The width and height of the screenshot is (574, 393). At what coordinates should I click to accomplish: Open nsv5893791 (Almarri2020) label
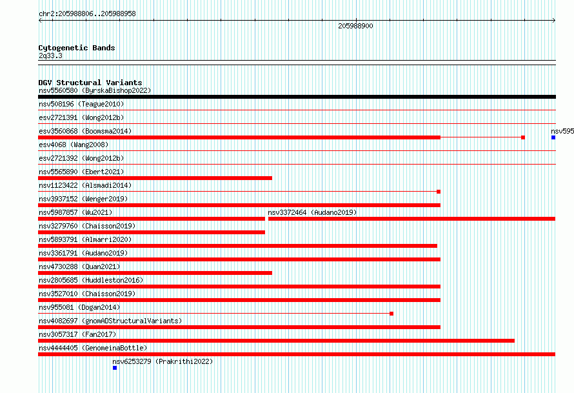[x=85, y=239]
